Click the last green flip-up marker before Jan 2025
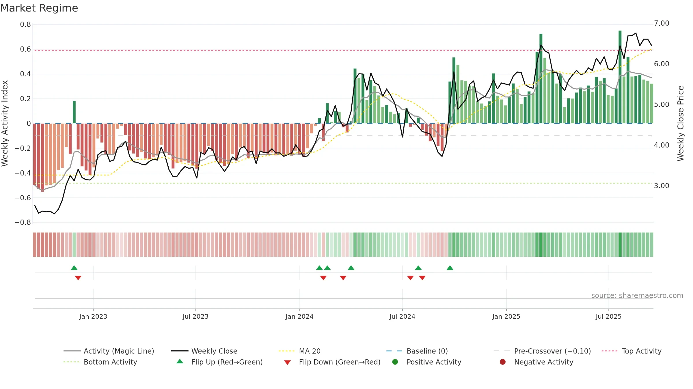693x389 pixels. (450, 268)
